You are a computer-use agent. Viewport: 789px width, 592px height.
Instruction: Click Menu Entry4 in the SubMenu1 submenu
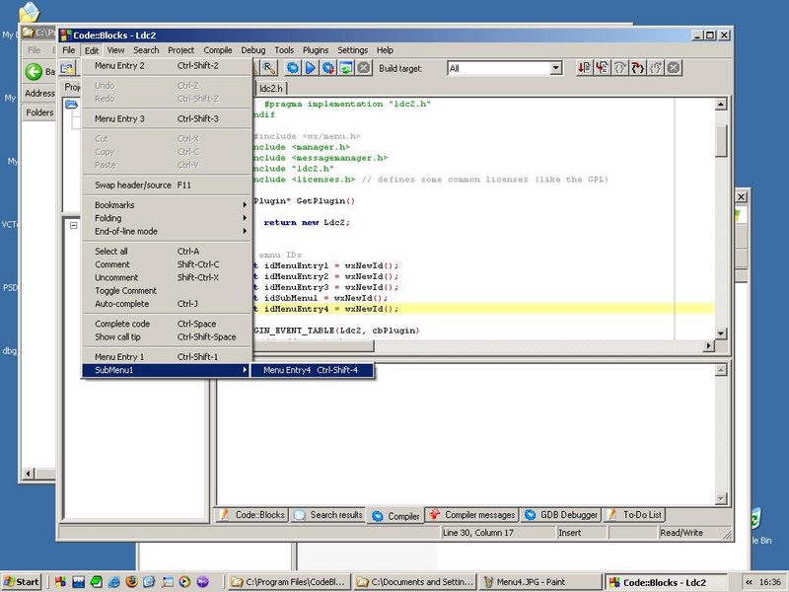point(312,370)
